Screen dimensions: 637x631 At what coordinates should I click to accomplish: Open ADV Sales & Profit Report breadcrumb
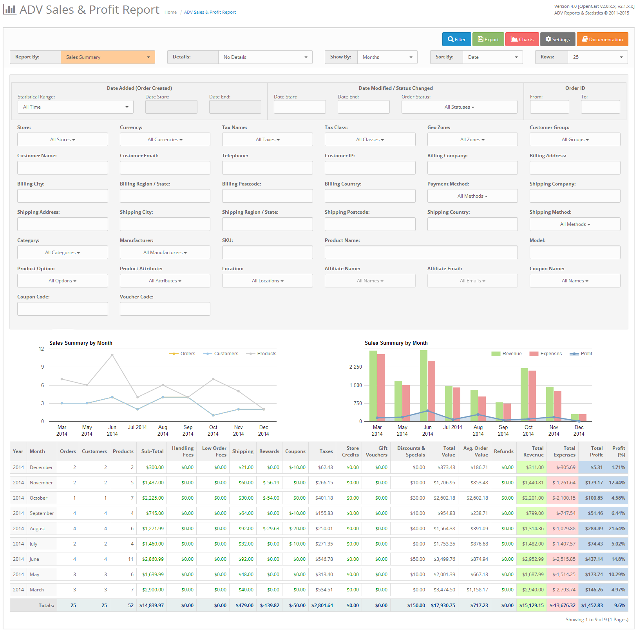210,12
